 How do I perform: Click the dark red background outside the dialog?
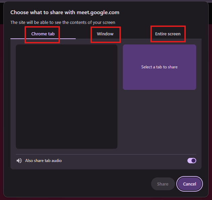click(x=2, y=108)
